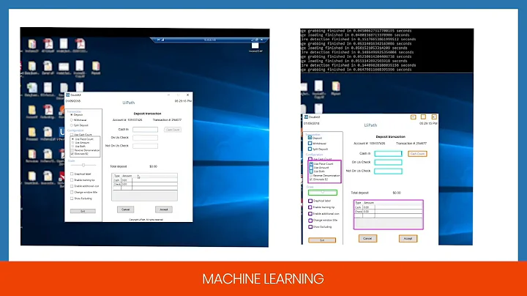Image resolution: width=527 pixels, height=296 pixels.
Task: Select Deposit option in right annotated window
Action: [x=310, y=138]
